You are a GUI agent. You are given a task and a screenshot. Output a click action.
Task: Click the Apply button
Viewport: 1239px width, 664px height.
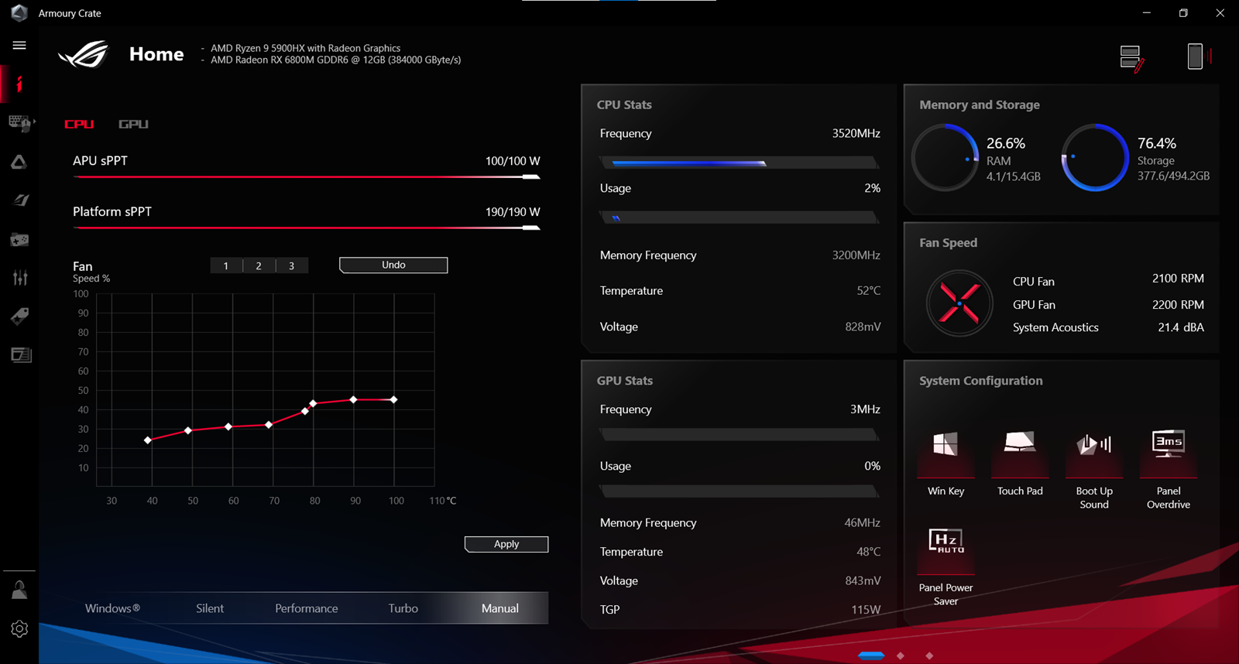pyautogui.click(x=506, y=544)
